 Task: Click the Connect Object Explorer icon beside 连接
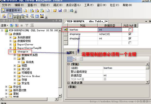tap(12, 25)
